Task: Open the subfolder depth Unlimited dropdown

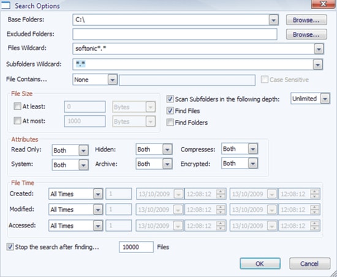Action: [325, 99]
